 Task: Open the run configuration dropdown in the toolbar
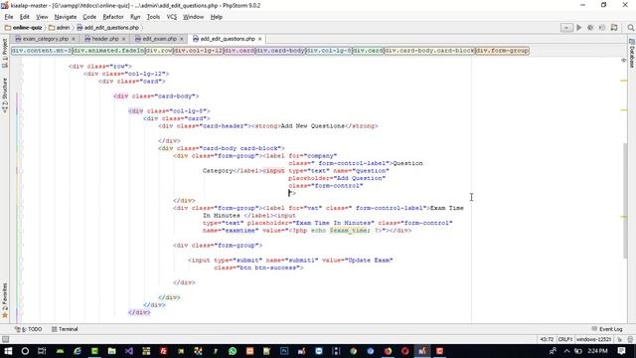tap(566, 28)
